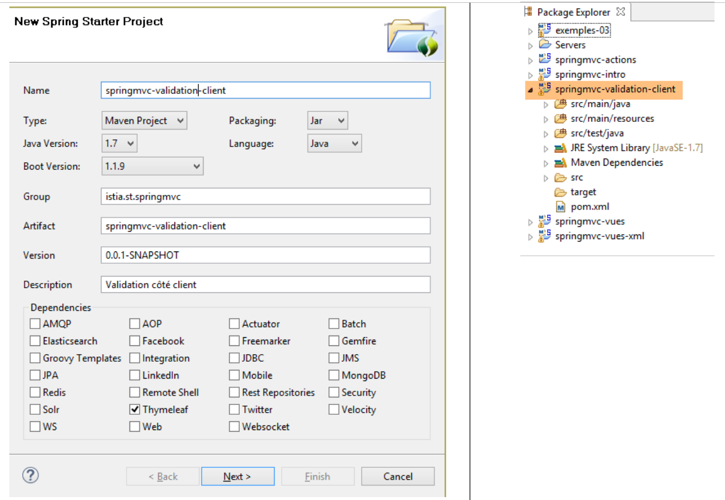The image size is (725, 500).
Task: Expand the springmvc-vues-xml project tree node
Action: [530, 237]
